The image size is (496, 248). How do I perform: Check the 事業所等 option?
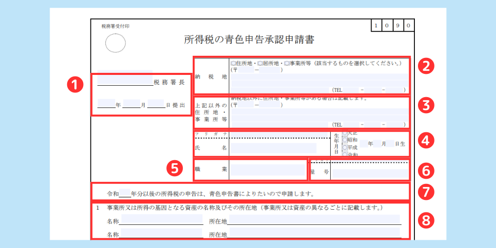(x=287, y=64)
